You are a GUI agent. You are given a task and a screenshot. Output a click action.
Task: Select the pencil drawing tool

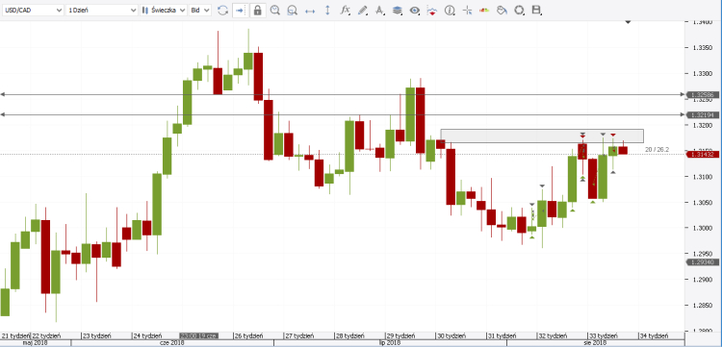coord(362,10)
